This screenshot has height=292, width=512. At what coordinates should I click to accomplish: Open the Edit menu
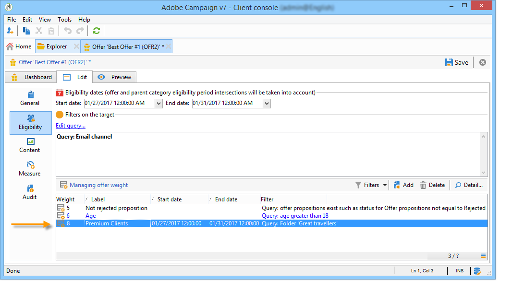27,20
